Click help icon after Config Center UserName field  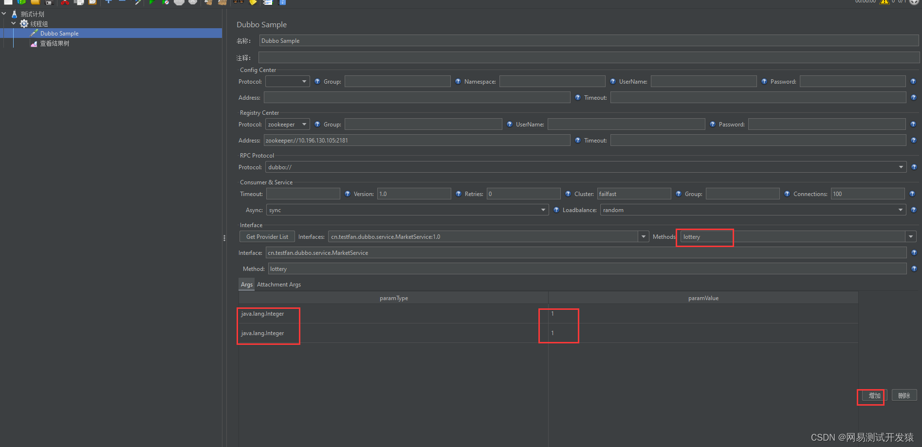[764, 82]
